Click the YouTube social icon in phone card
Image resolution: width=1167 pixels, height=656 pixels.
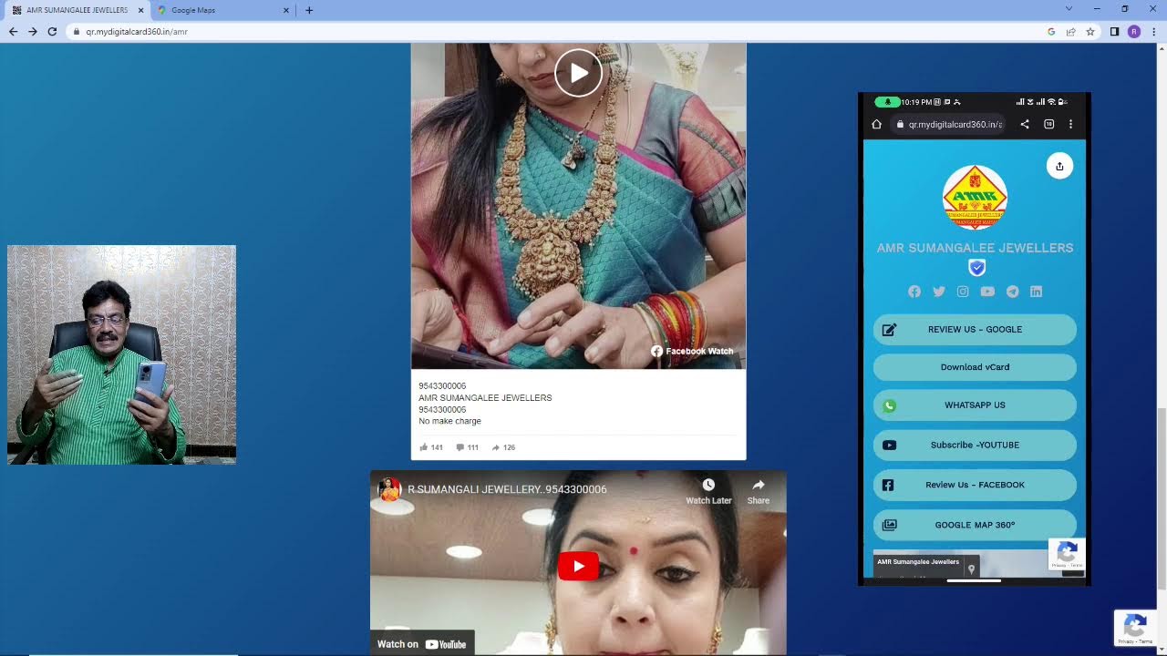tap(987, 292)
